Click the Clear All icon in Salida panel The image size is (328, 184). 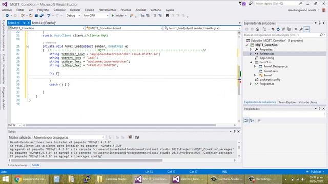click(130, 137)
